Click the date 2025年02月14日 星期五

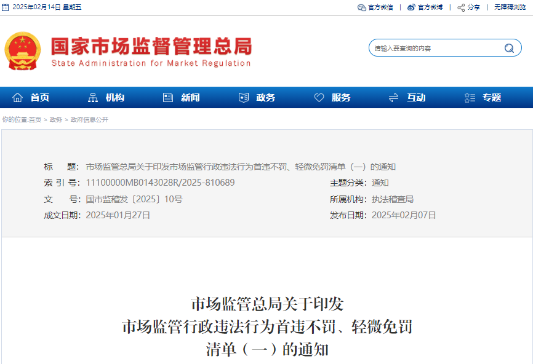click(47, 7)
